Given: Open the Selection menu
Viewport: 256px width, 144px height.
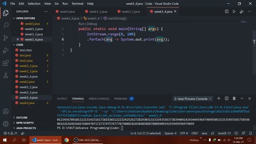Looking at the screenshot, I should pyautogui.click(x=34, y=4).
